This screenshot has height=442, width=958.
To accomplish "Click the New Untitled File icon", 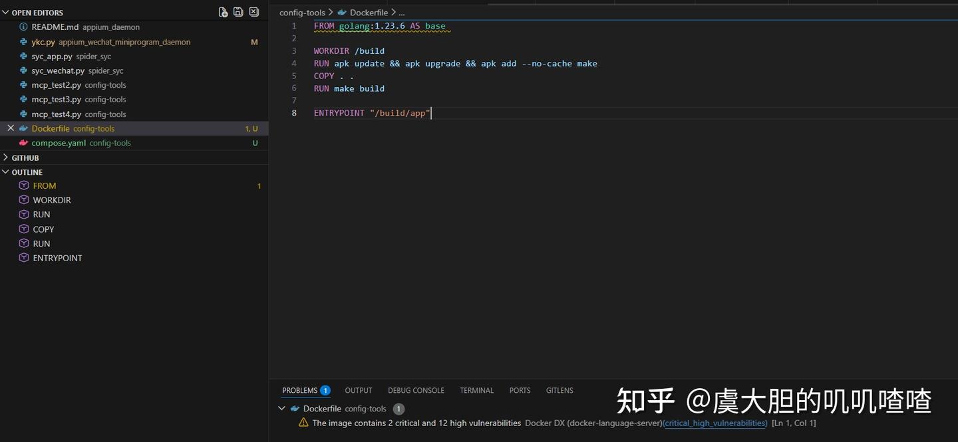I will (x=223, y=11).
